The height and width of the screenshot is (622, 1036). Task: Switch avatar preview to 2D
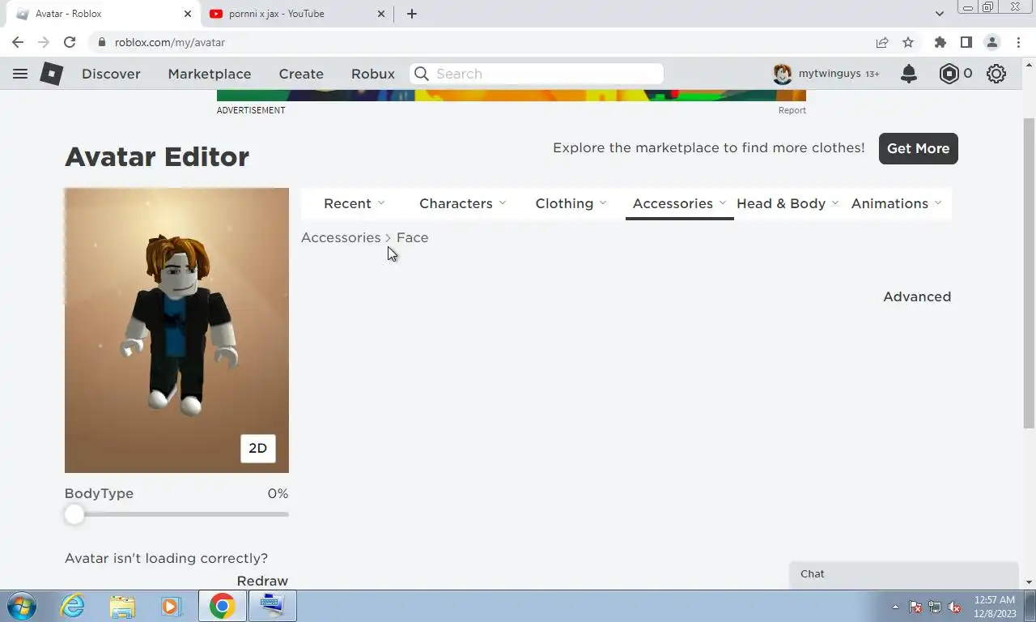coord(257,449)
